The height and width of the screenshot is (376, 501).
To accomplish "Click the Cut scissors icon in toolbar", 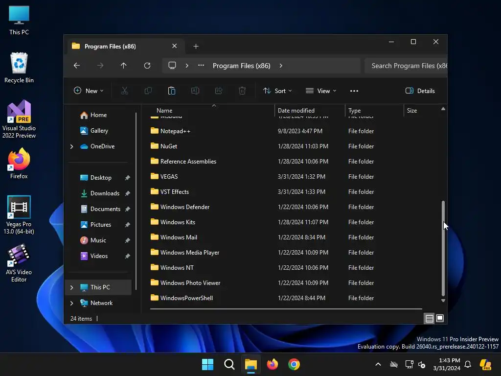I will [x=125, y=91].
